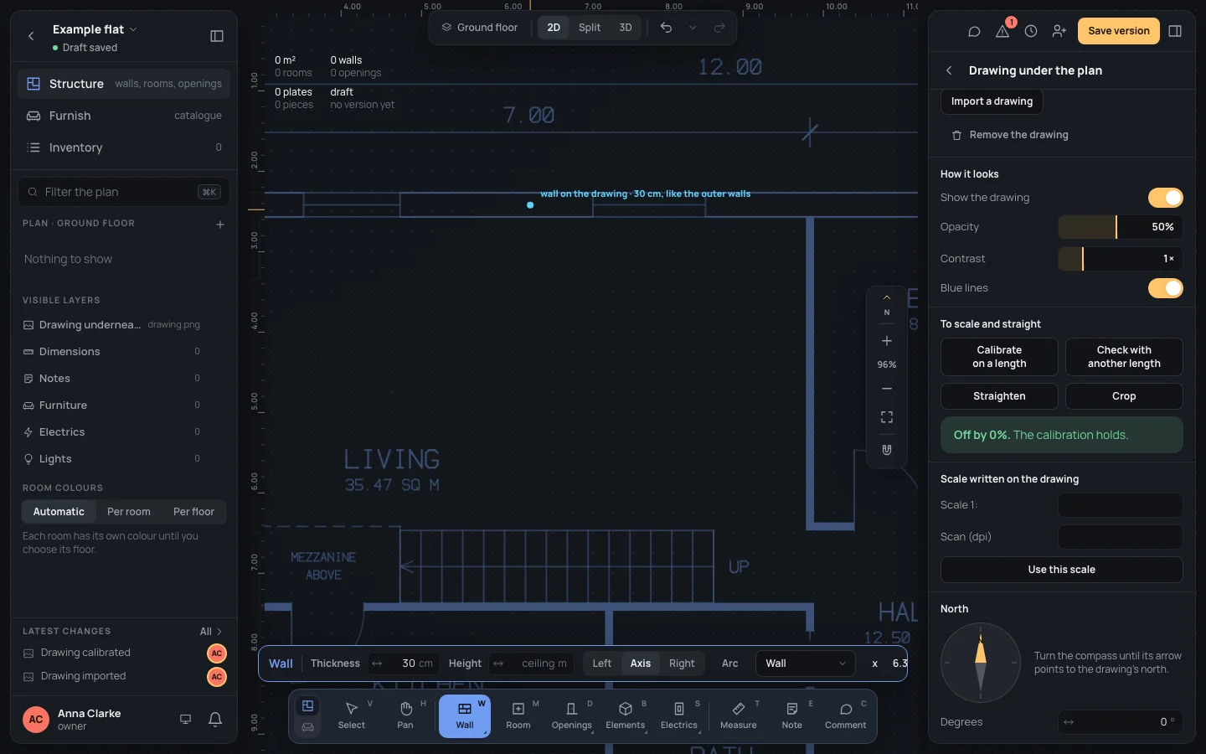Expand All latest changes
Viewport: 1206px width, 754px height.
click(x=211, y=632)
